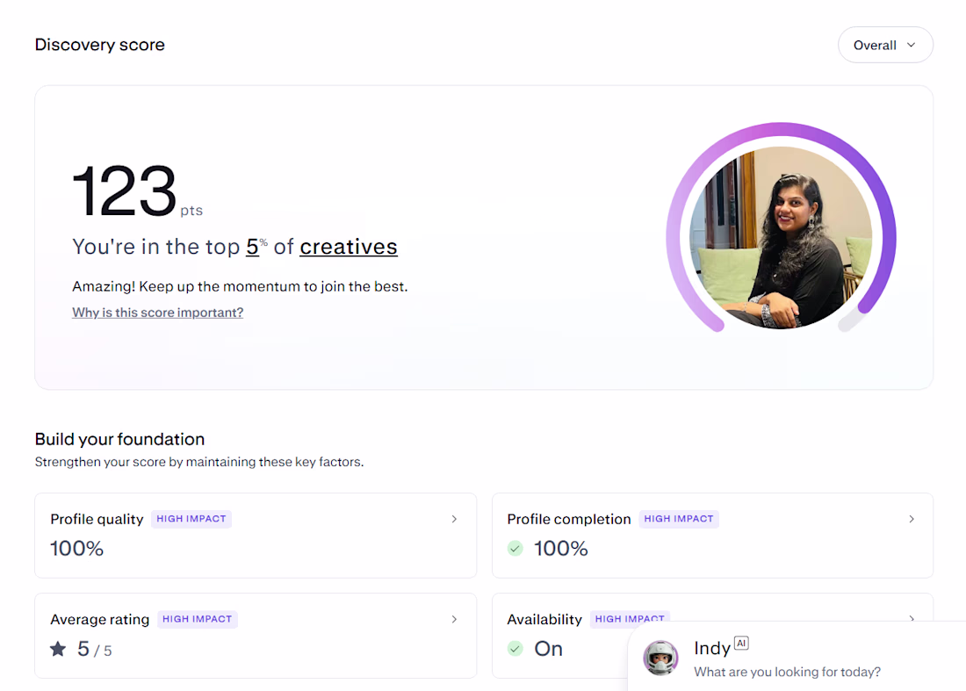Click the High Impact badge on Profile completion

(x=679, y=519)
